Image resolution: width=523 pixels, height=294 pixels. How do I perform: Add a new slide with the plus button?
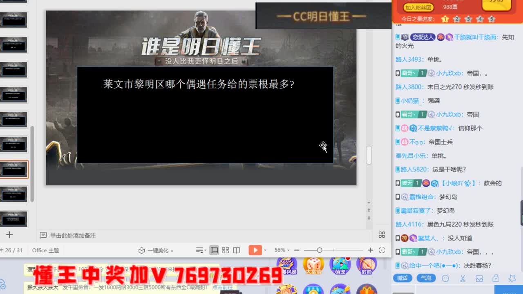(9, 235)
